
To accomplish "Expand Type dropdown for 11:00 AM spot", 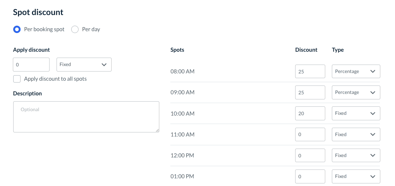I will tap(356, 135).
